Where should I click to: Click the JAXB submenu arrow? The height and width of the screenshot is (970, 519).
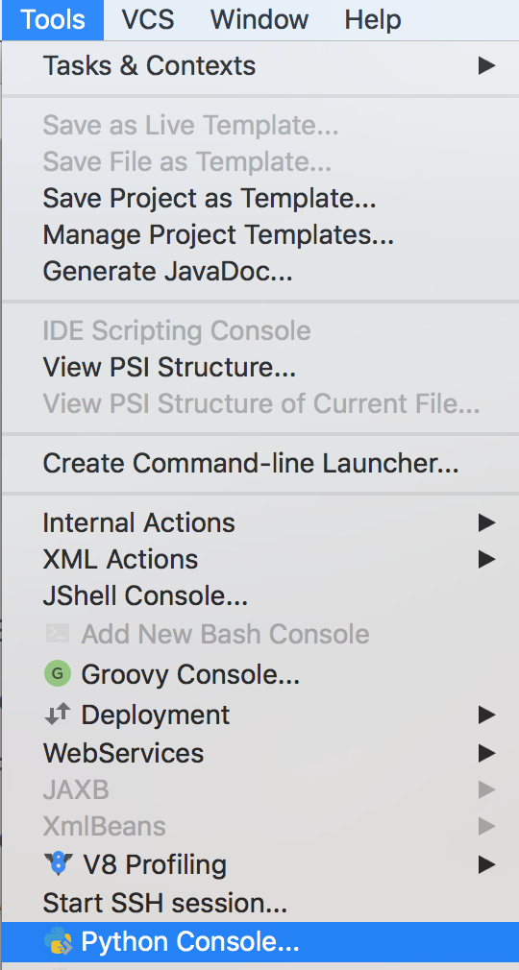(486, 789)
